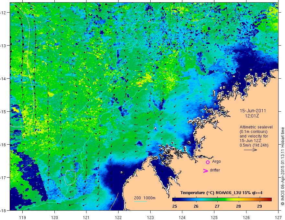Click the latitude axis label -16

3,145
